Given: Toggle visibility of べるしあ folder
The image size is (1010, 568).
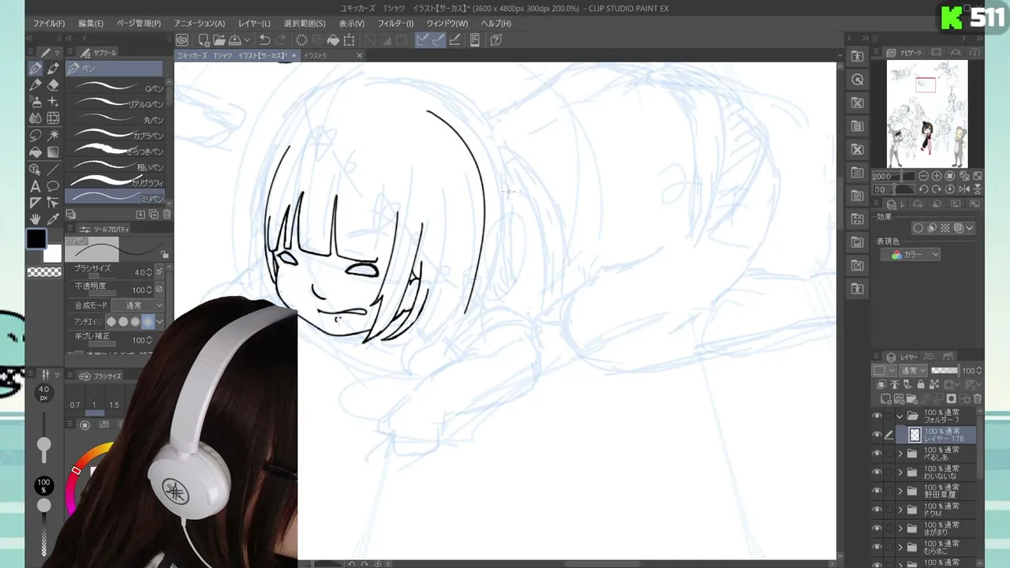Looking at the screenshot, I should pos(877,454).
